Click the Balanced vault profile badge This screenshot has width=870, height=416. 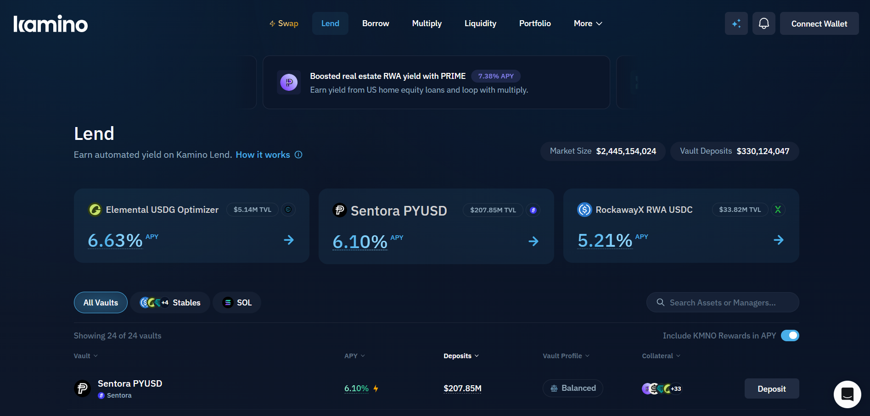(x=573, y=388)
